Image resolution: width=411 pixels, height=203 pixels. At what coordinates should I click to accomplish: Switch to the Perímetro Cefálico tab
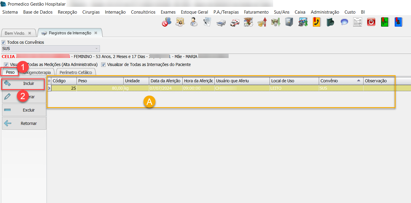click(76, 72)
